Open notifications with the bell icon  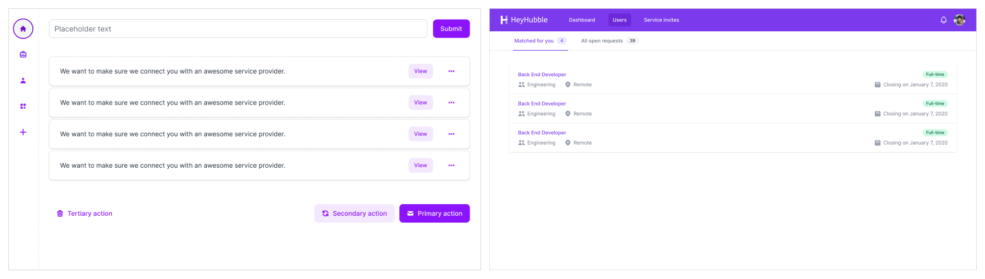tap(943, 20)
